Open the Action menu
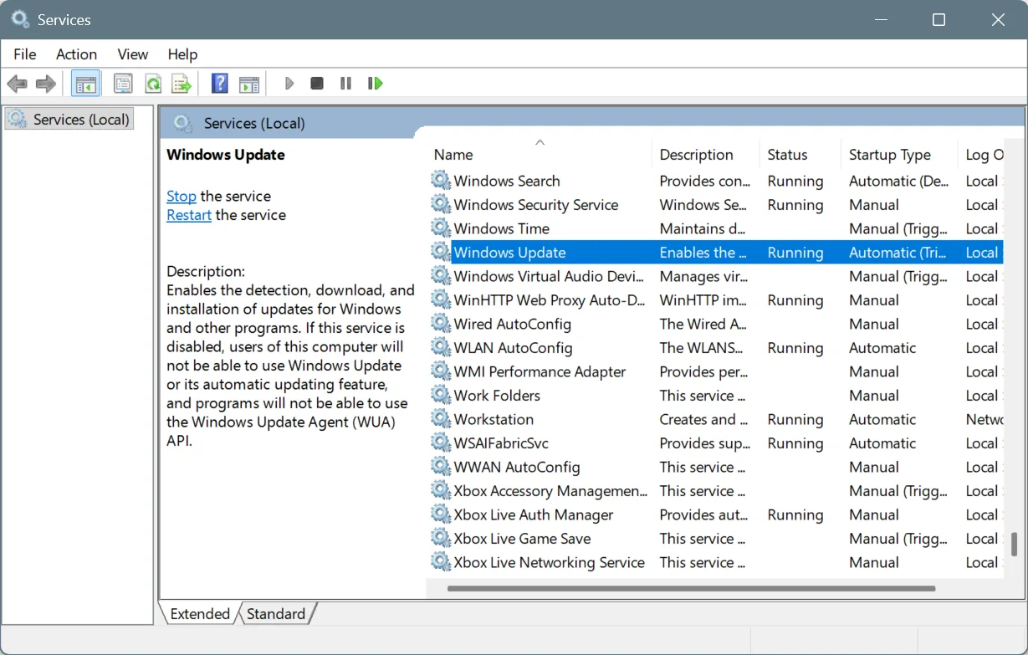The image size is (1028, 655). 76,54
